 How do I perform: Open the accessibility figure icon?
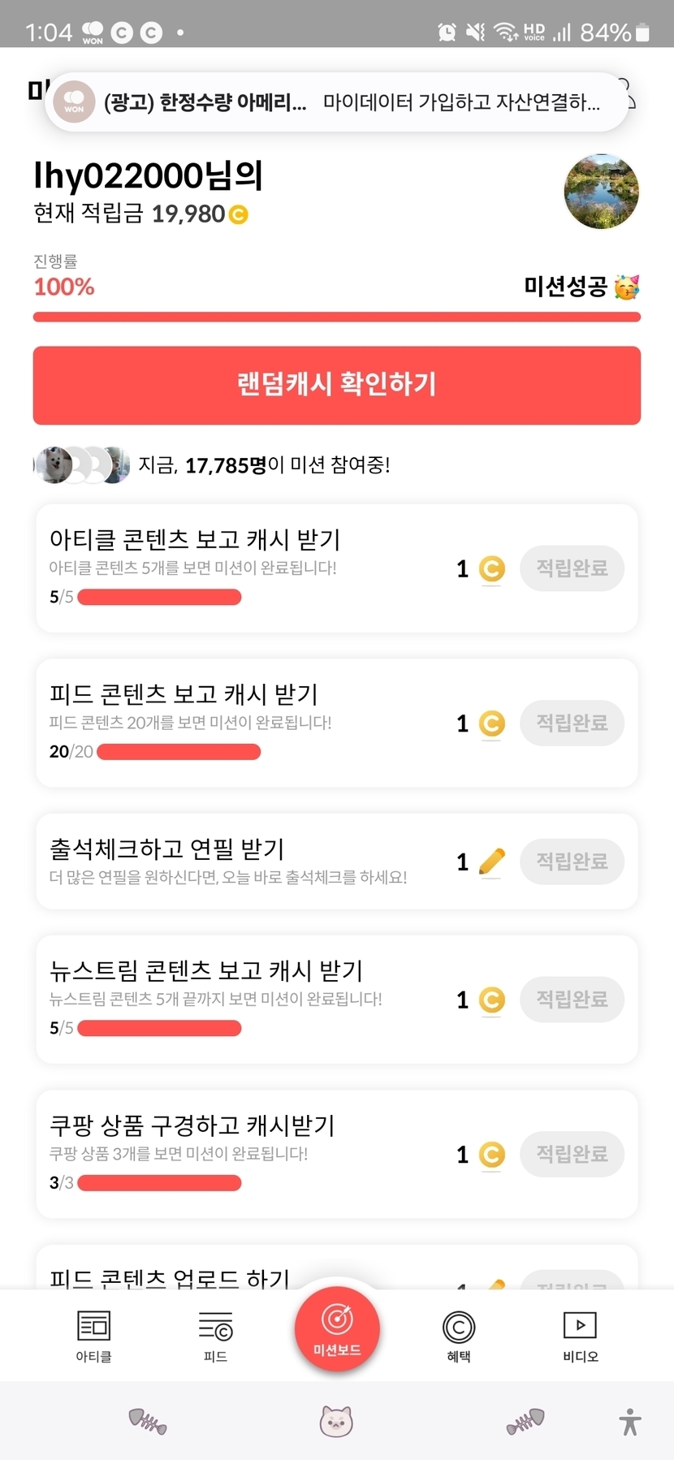[x=630, y=1422]
